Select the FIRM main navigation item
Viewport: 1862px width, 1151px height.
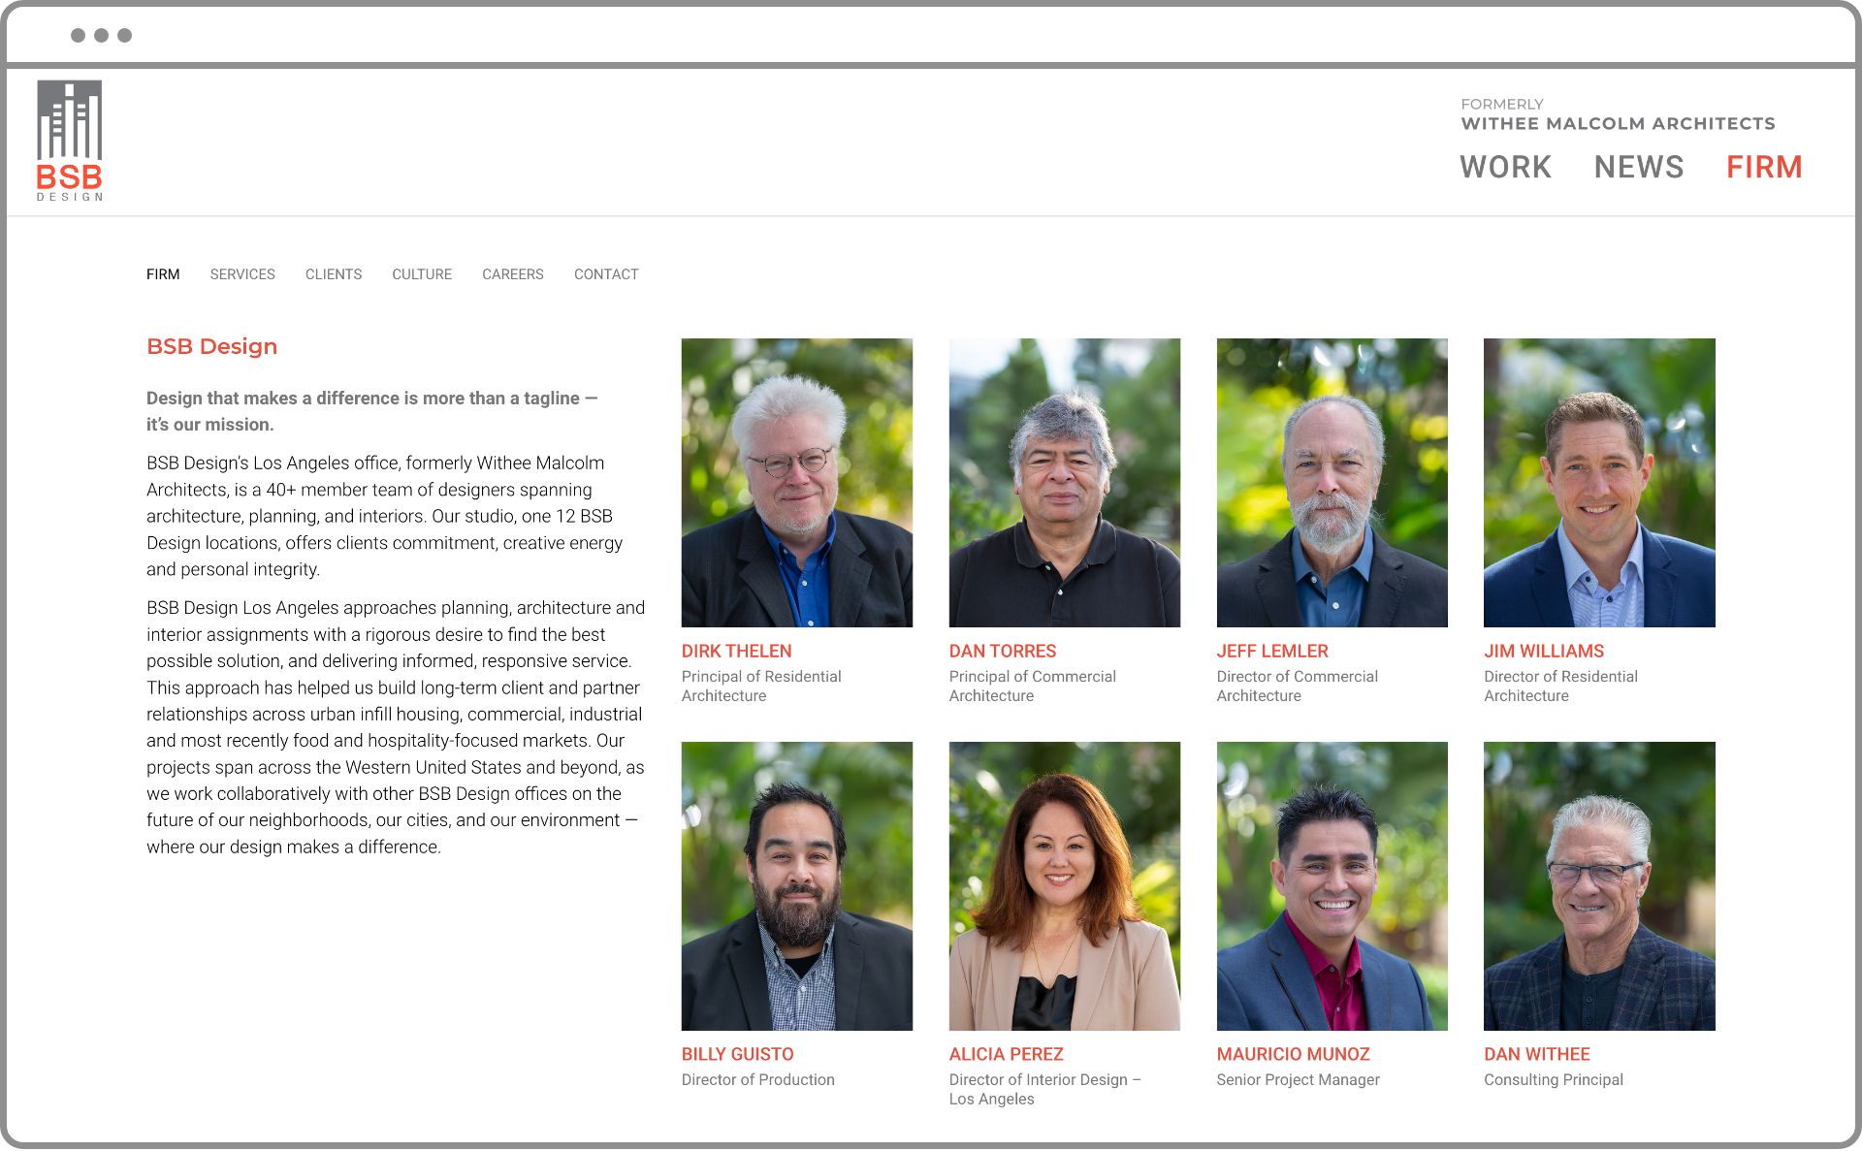pos(1763,167)
